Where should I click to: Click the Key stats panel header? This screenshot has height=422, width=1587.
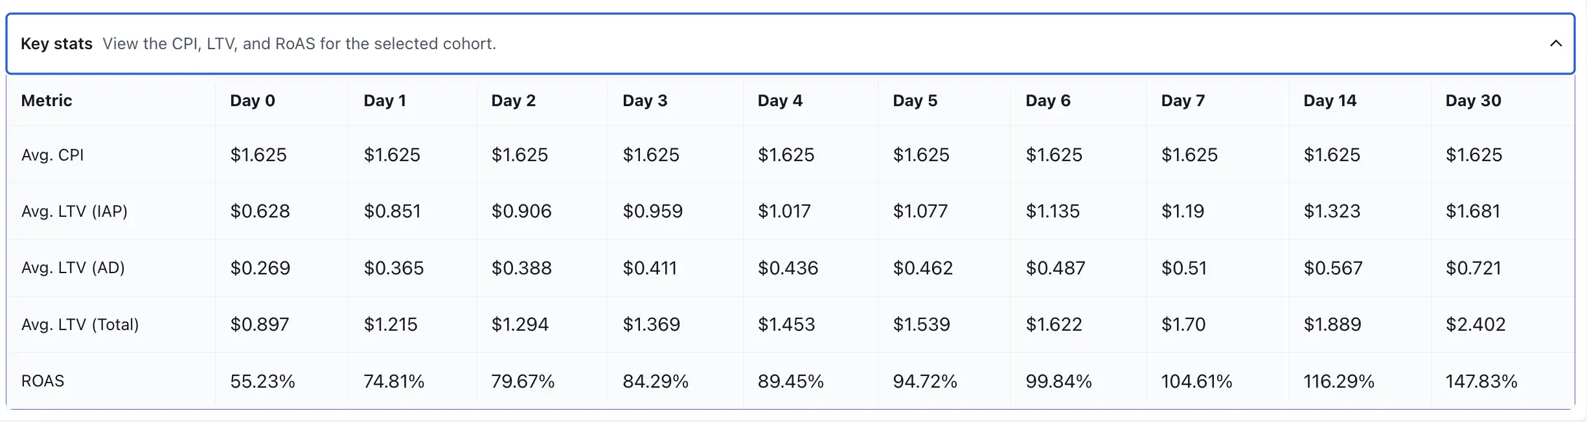pos(389,44)
